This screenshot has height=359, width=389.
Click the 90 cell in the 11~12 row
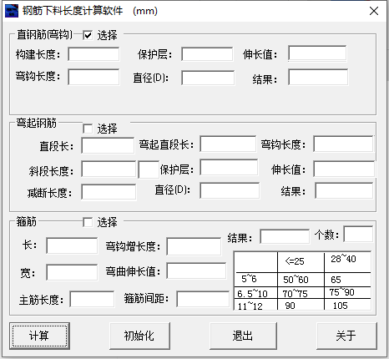pos(290,306)
